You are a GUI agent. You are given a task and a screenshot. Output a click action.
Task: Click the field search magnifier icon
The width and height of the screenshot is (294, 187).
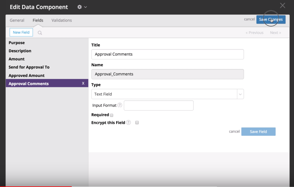point(40,32)
